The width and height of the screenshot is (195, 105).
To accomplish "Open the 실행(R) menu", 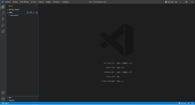I will (x=48, y=2).
